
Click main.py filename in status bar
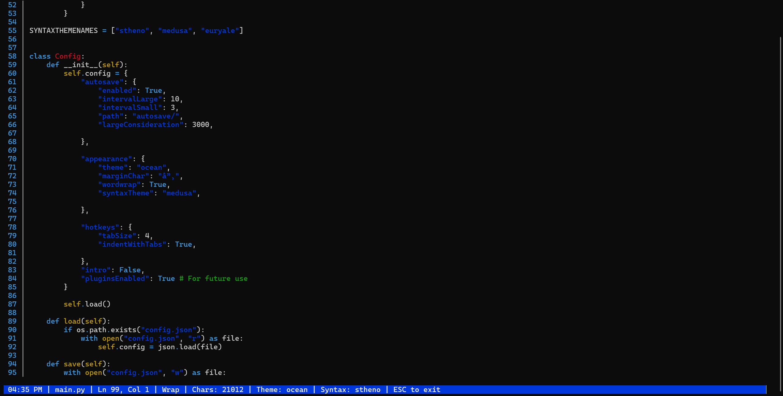pyautogui.click(x=70, y=390)
